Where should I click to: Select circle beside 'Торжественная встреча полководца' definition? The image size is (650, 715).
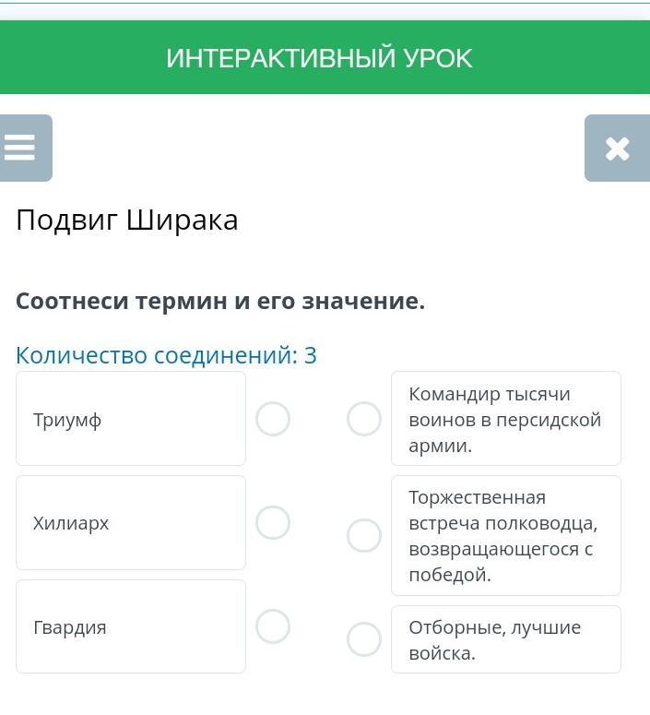coord(364,535)
